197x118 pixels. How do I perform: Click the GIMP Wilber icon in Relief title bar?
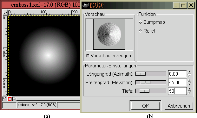tap(86, 5)
